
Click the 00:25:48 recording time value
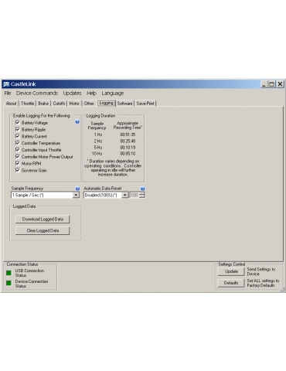click(x=128, y=141)
